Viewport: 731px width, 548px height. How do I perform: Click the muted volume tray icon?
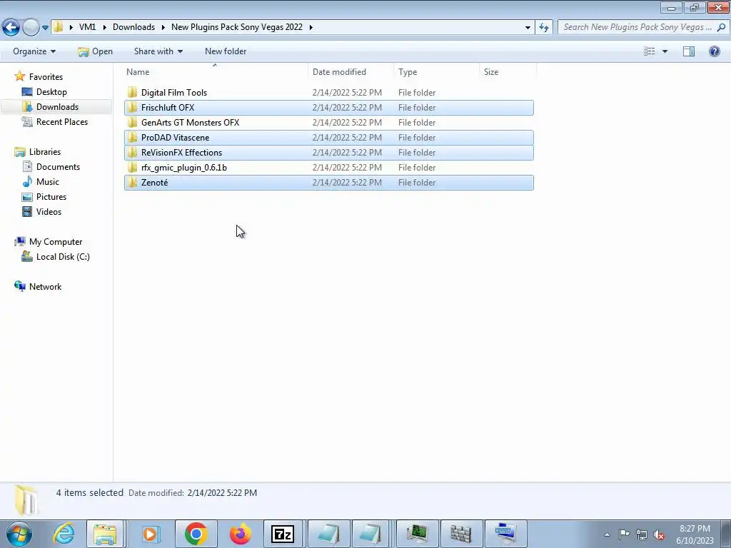click(x=659, y=534)
